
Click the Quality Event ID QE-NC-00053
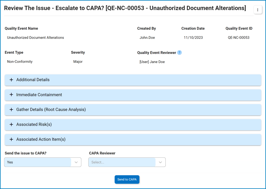pos(239,37)
